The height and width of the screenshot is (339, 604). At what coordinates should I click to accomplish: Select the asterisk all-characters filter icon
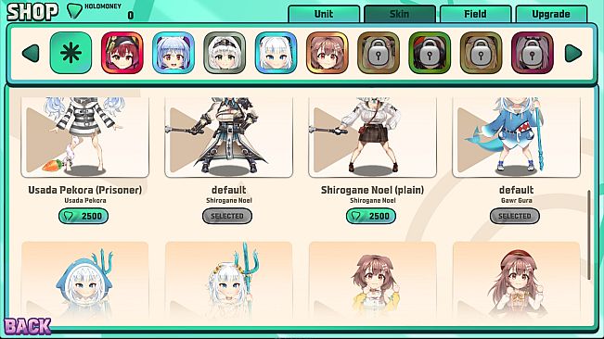71,53
